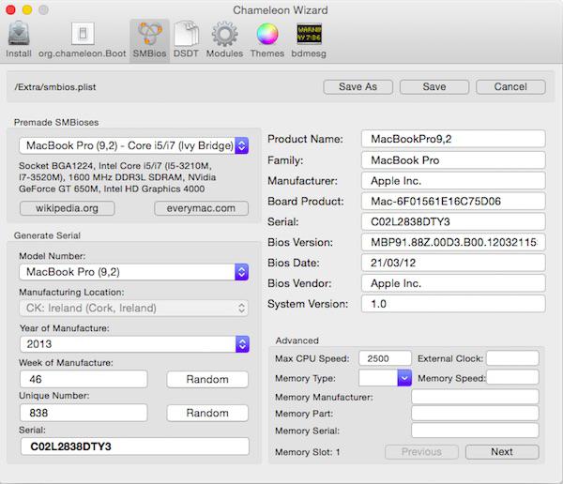Screen dimensions: 563x484
Task: Open the org.chameleon.Boot plist icon
Action: [83, 39]
